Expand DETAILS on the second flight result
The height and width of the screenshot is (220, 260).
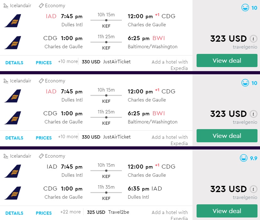(14, 138)
